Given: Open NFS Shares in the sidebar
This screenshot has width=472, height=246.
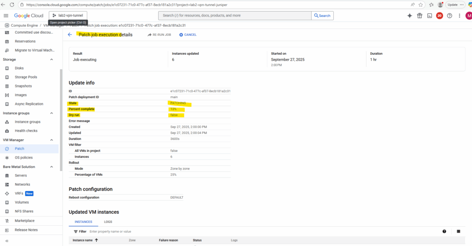Looking at the screenshot, I should click(x=24, y=212).
